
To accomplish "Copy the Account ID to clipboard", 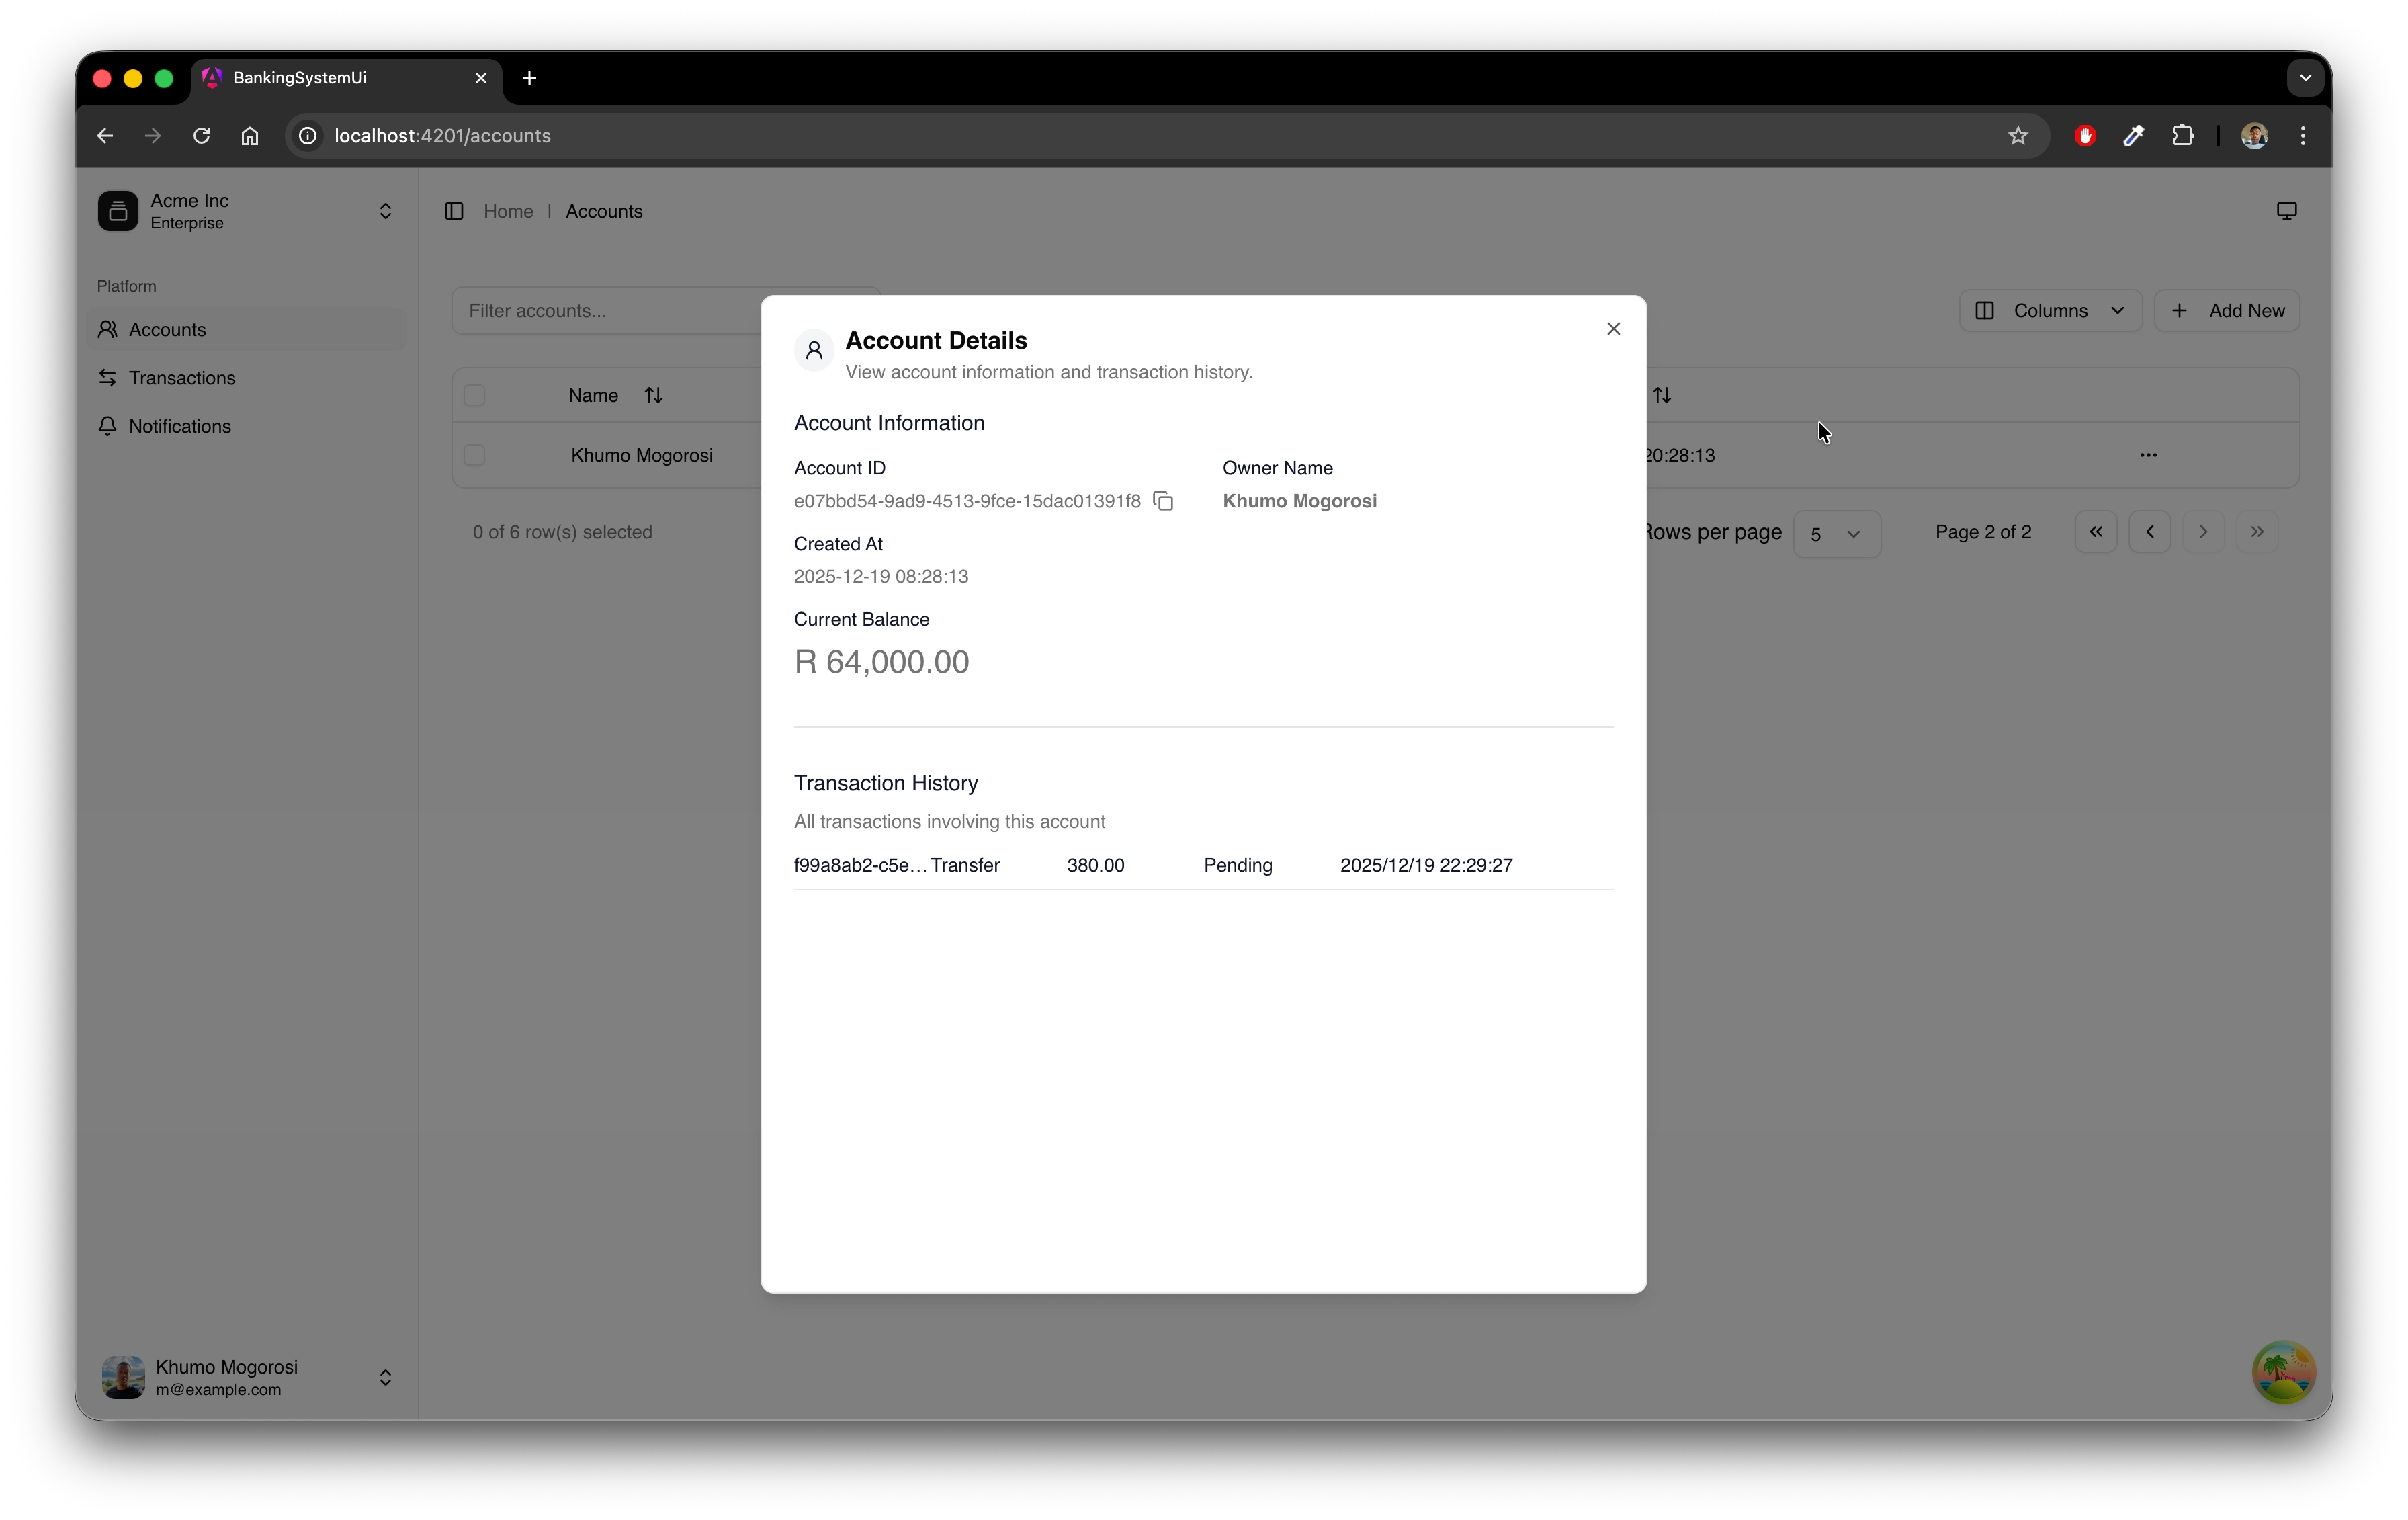I will [x=1163, y=501].
